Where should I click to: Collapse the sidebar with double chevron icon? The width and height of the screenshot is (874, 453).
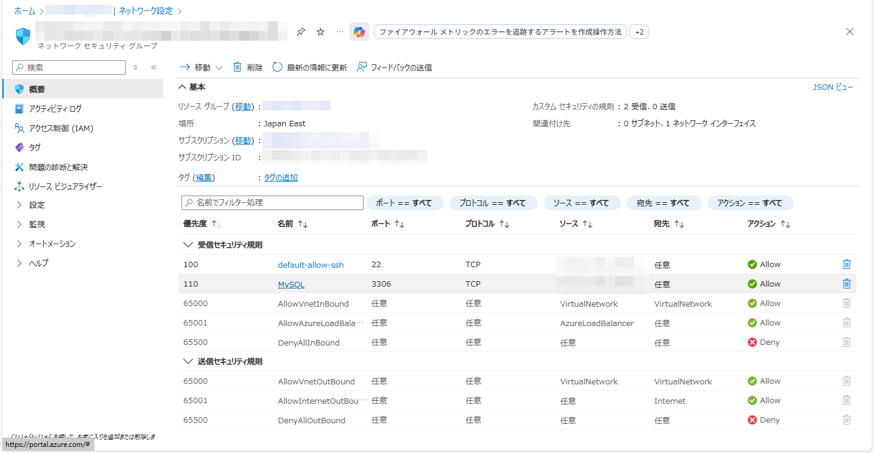tap(154, 67)
